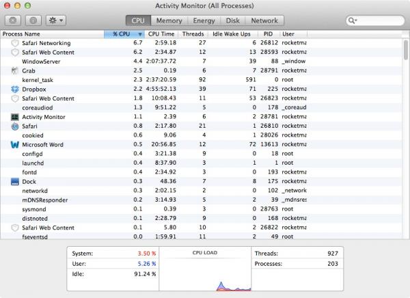The image size is (410, 298).
Task: Click the Safari Networking shield icon
Action: tap(15, 43)
